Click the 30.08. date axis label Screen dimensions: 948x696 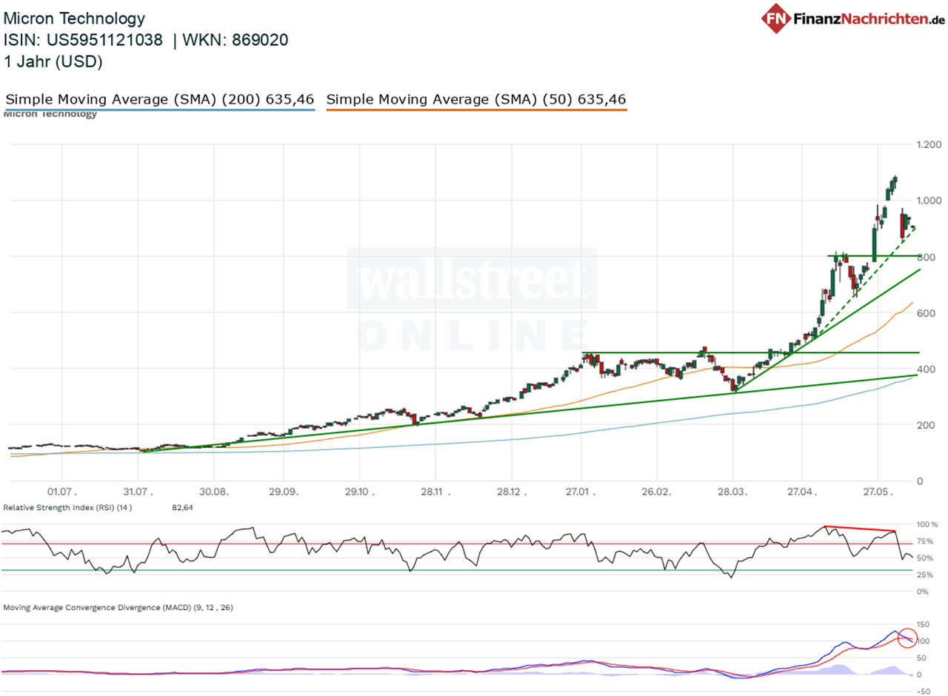pyautogui.click(x=213, y=492)
